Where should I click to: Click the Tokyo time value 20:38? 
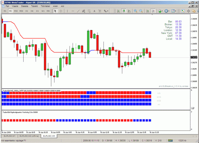[178, 27]
